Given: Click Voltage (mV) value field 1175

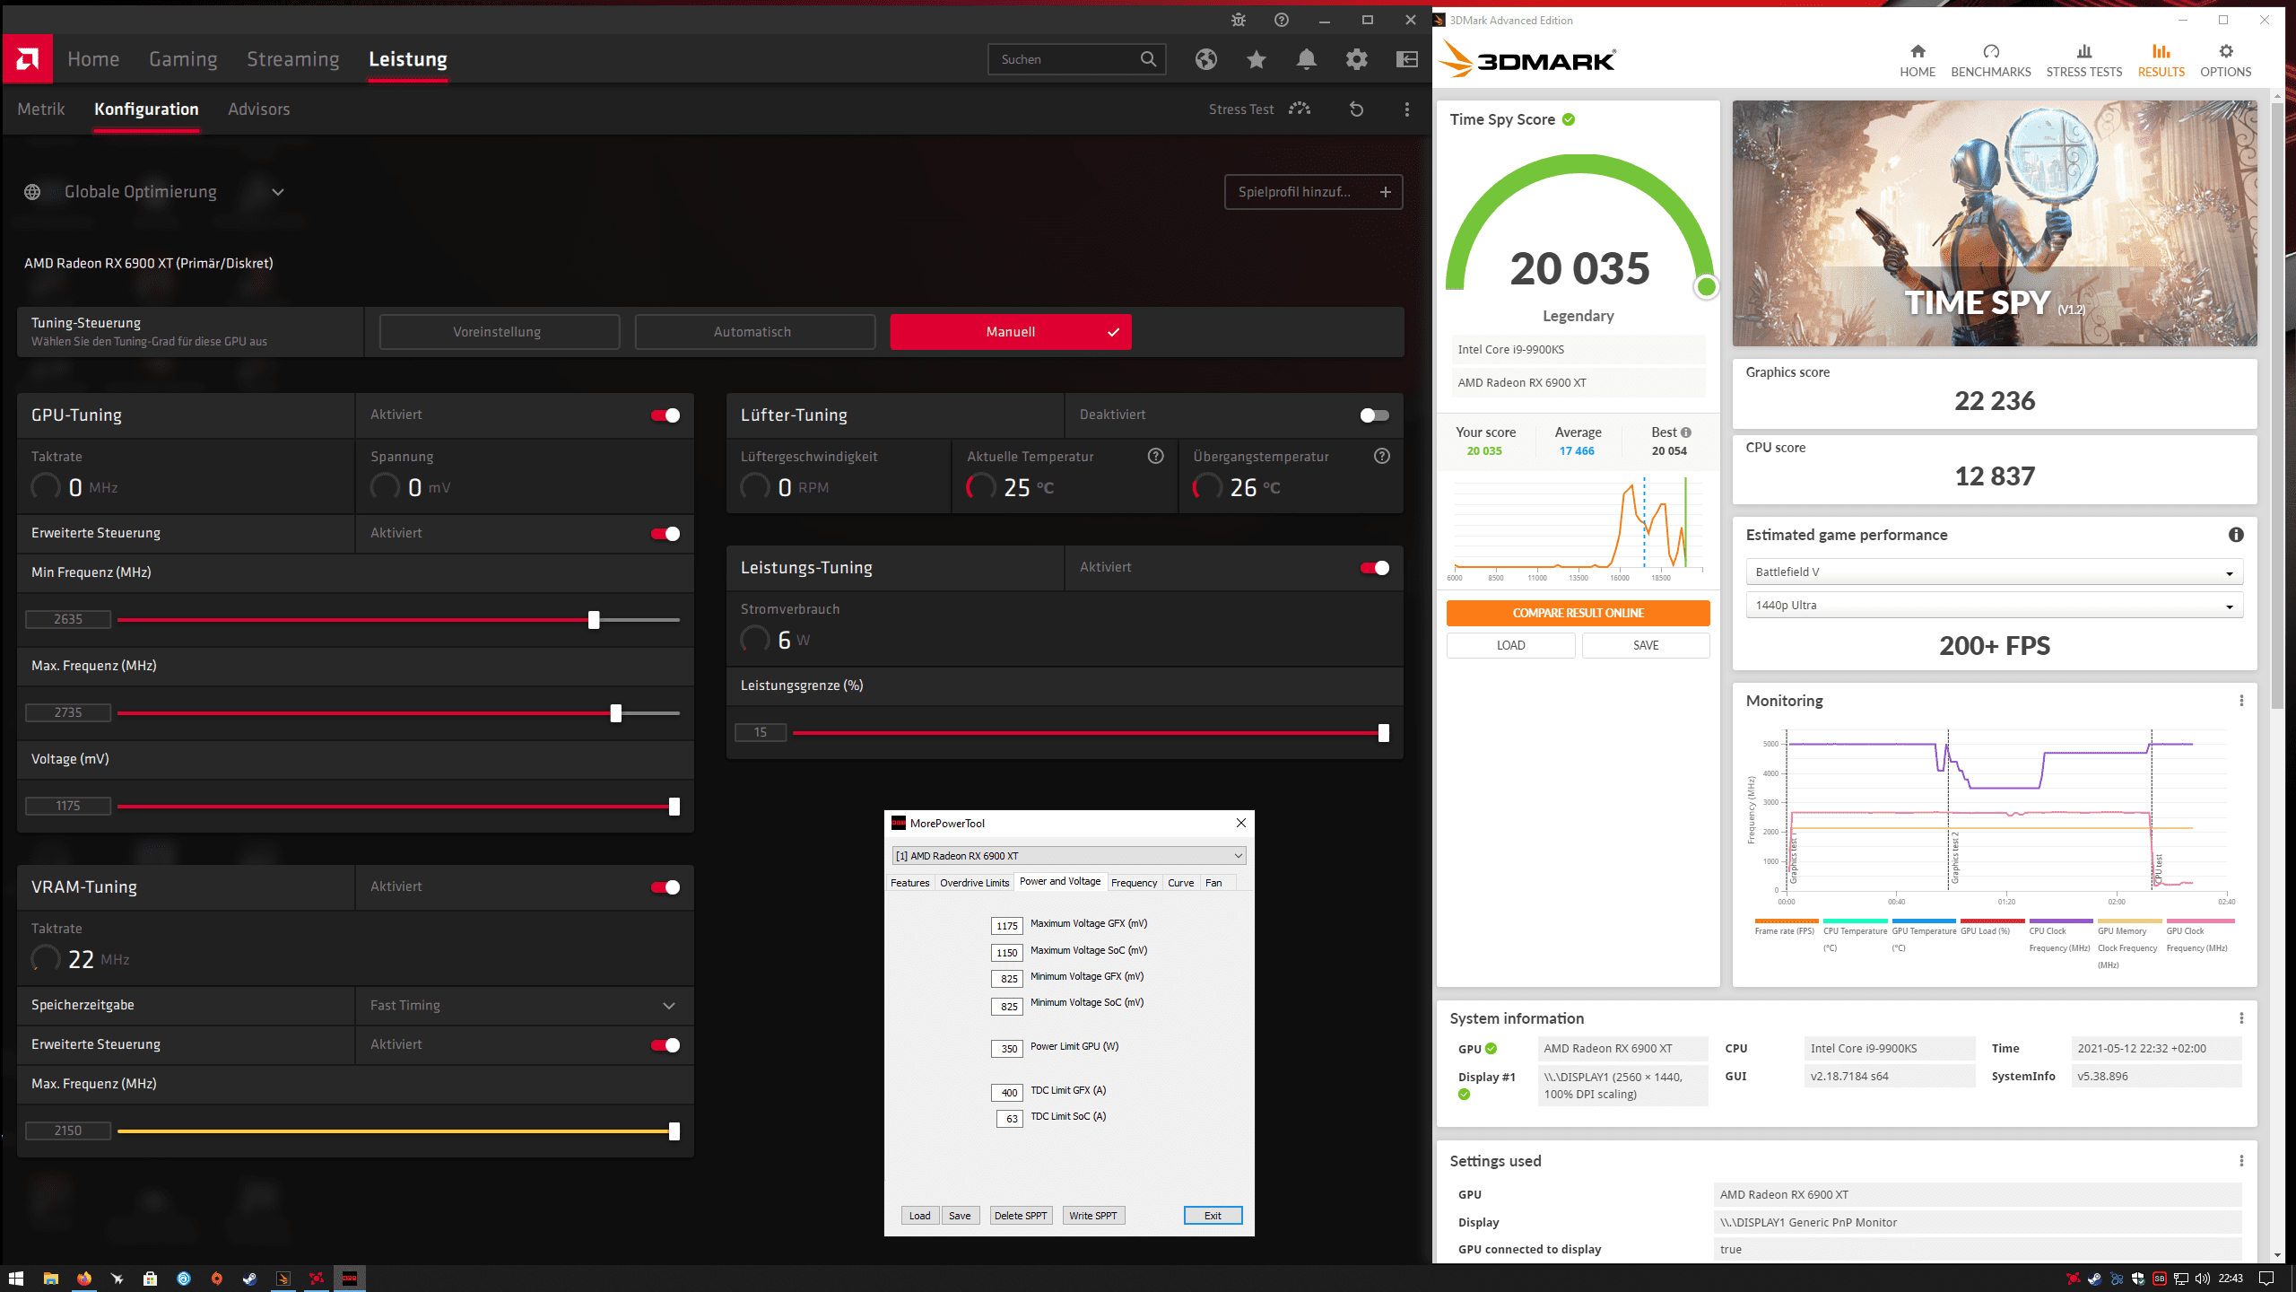Looking at the screenshot, I should tap(68, 806).
